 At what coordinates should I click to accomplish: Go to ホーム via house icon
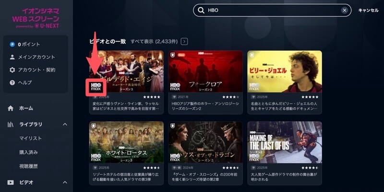point(11,108)
